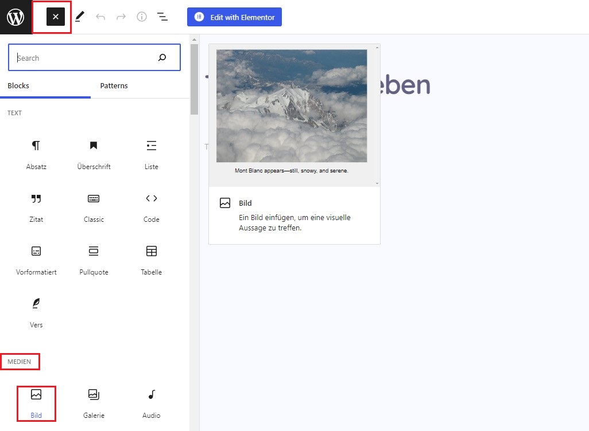The image size is (589, 431).
Task: Click the Bild preview title
Action: [245, 203]
